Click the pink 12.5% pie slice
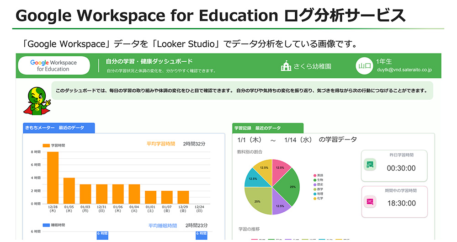457x242 pixels. point(280,167)
